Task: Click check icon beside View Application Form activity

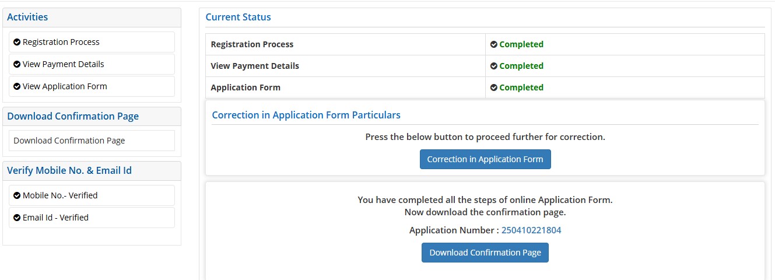Action: pyautogui.click(x=17, y=86)
